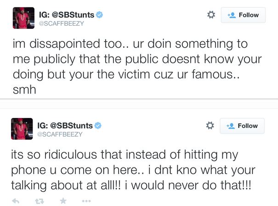The height and width of the screenshot is (206, 278).
Task: Favorite the second tweet with the star
Action: (x=63, y=201)
